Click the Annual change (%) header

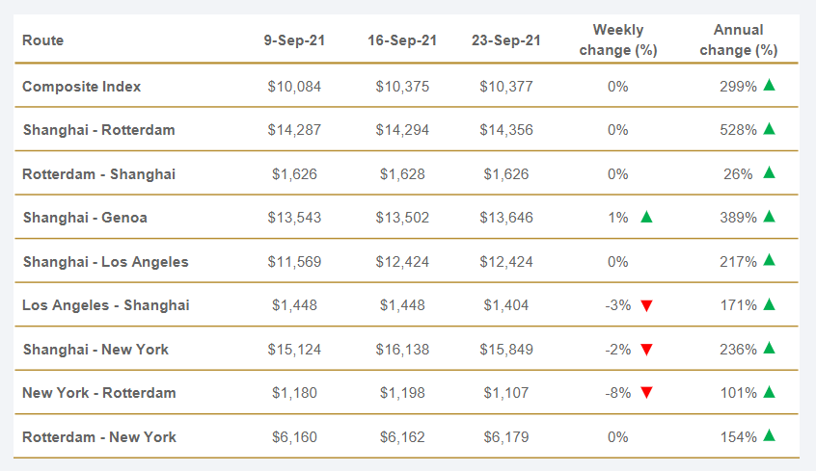click(739, 40)
